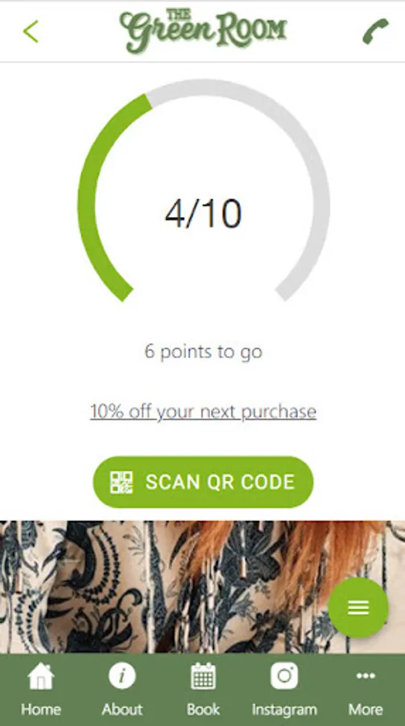Tap the phone call icon
Viewport: 405px width, 726px height.
375,31
